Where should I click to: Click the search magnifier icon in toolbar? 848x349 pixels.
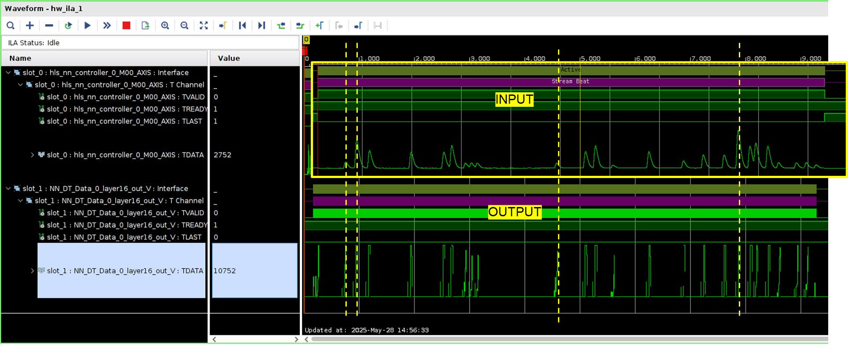pyautogui.click(x=11, y=25)
